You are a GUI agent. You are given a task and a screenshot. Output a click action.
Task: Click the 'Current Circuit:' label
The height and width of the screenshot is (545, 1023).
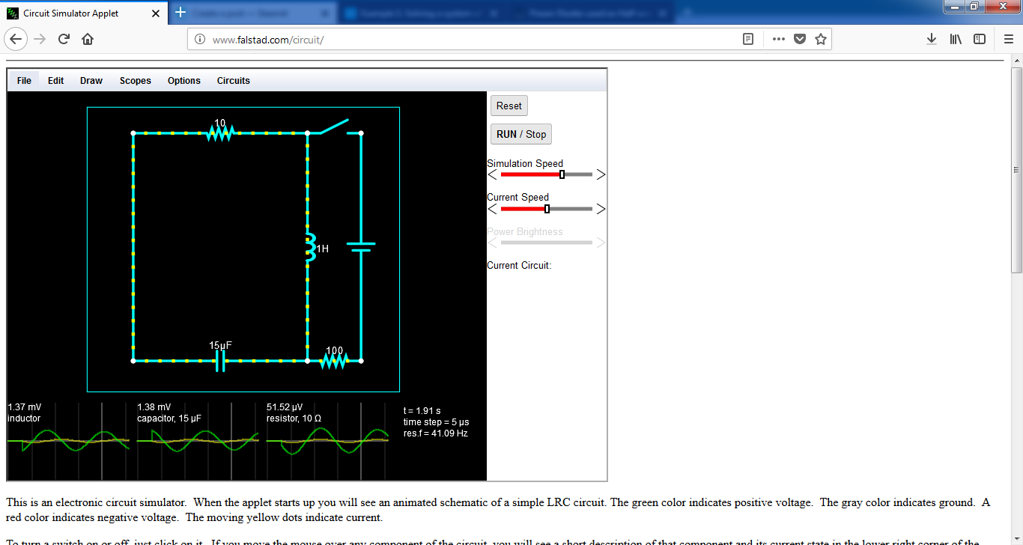coord(519,265)
